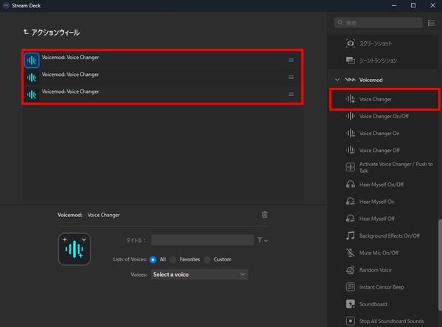Select the third Voicemod Voice Changer row icon

[x=32, y=94]
